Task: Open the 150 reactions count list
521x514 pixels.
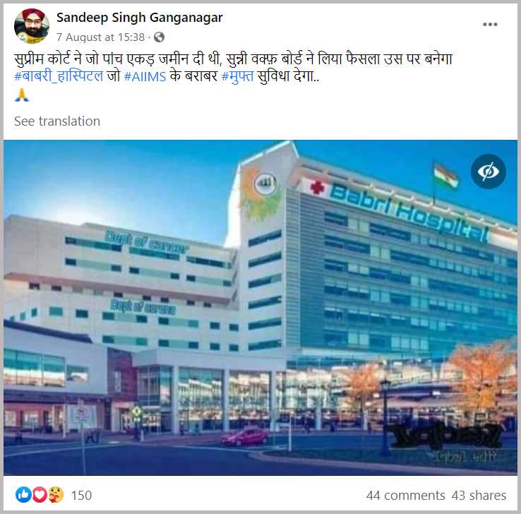Action: (x=81, y=496)
